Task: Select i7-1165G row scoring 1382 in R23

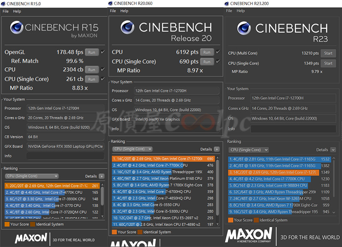Action: [280, 166]
